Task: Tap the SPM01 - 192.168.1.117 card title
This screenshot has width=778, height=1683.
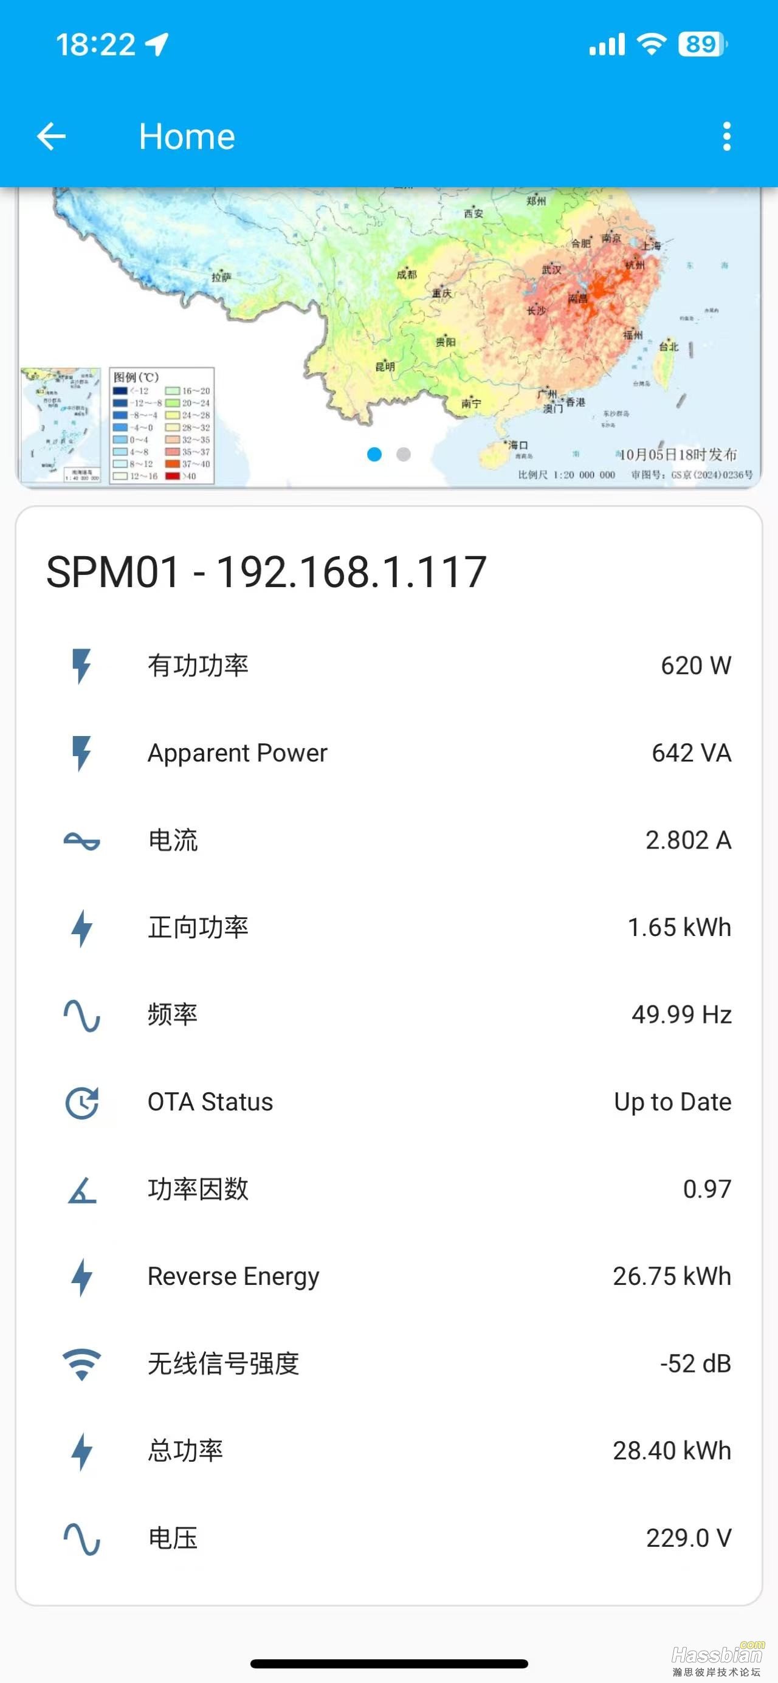Action: coord(266,573)
